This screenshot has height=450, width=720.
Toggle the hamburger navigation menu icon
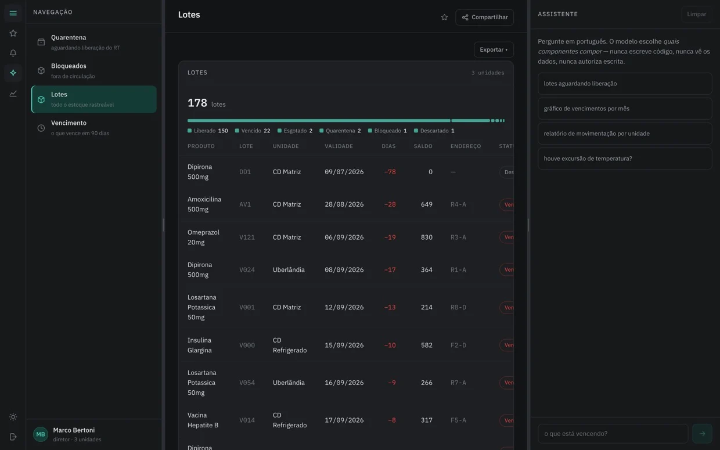[x=13, y=13]
